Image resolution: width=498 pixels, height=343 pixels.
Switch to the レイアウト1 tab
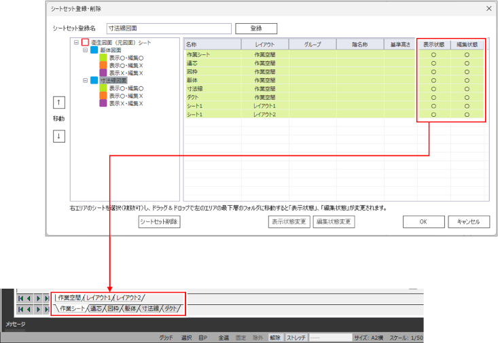[x=99, y=297]
